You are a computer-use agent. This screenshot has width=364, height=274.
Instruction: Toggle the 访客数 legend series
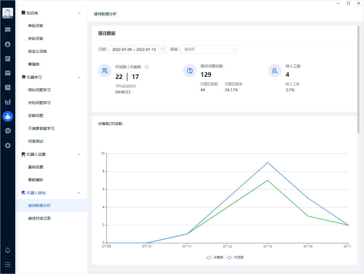[214, 257]
